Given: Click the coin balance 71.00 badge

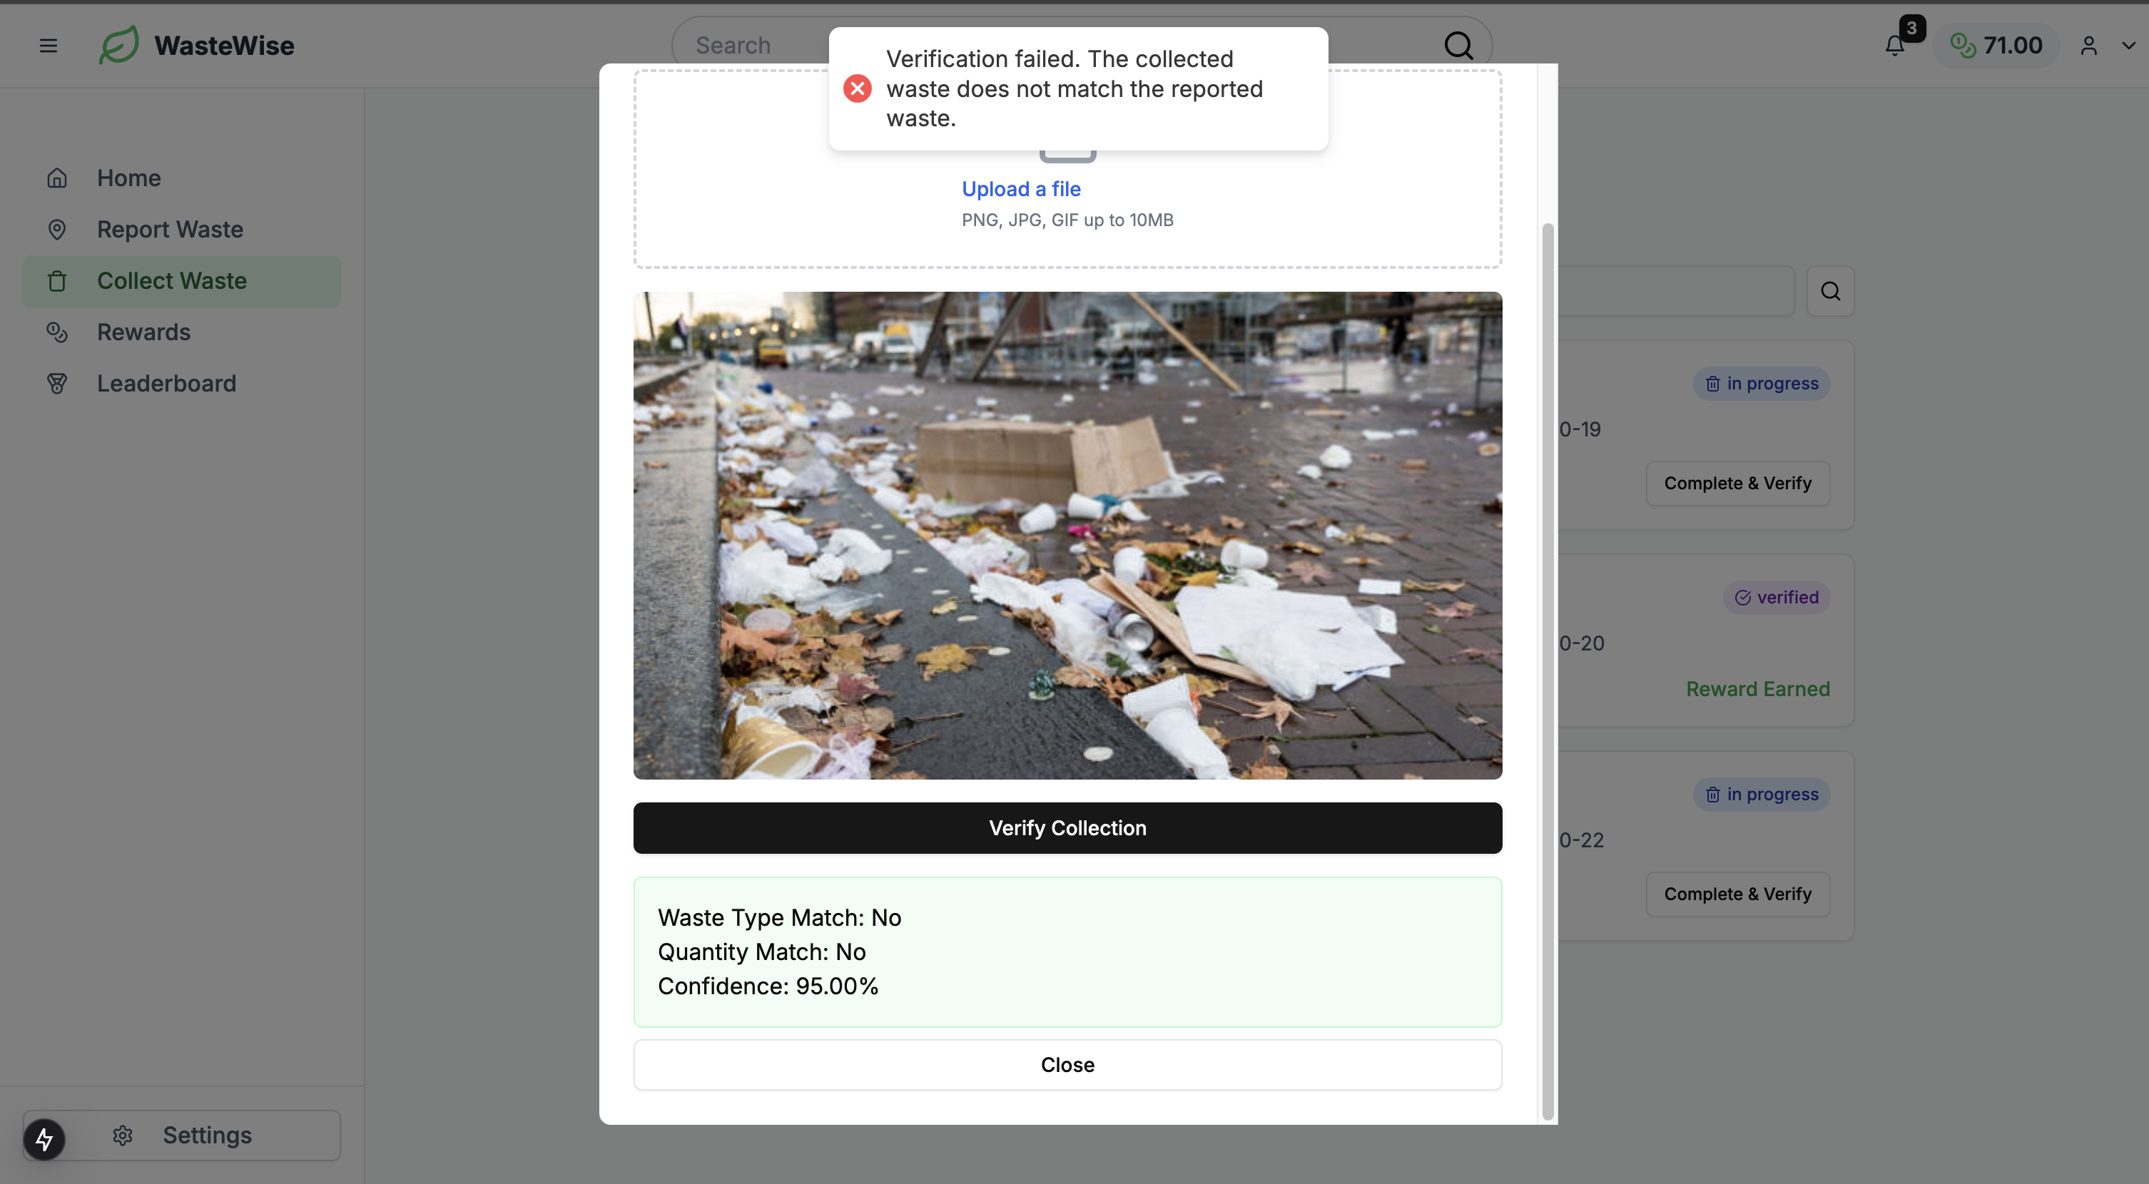Looking at the screenshot, I should [1996, 45].
